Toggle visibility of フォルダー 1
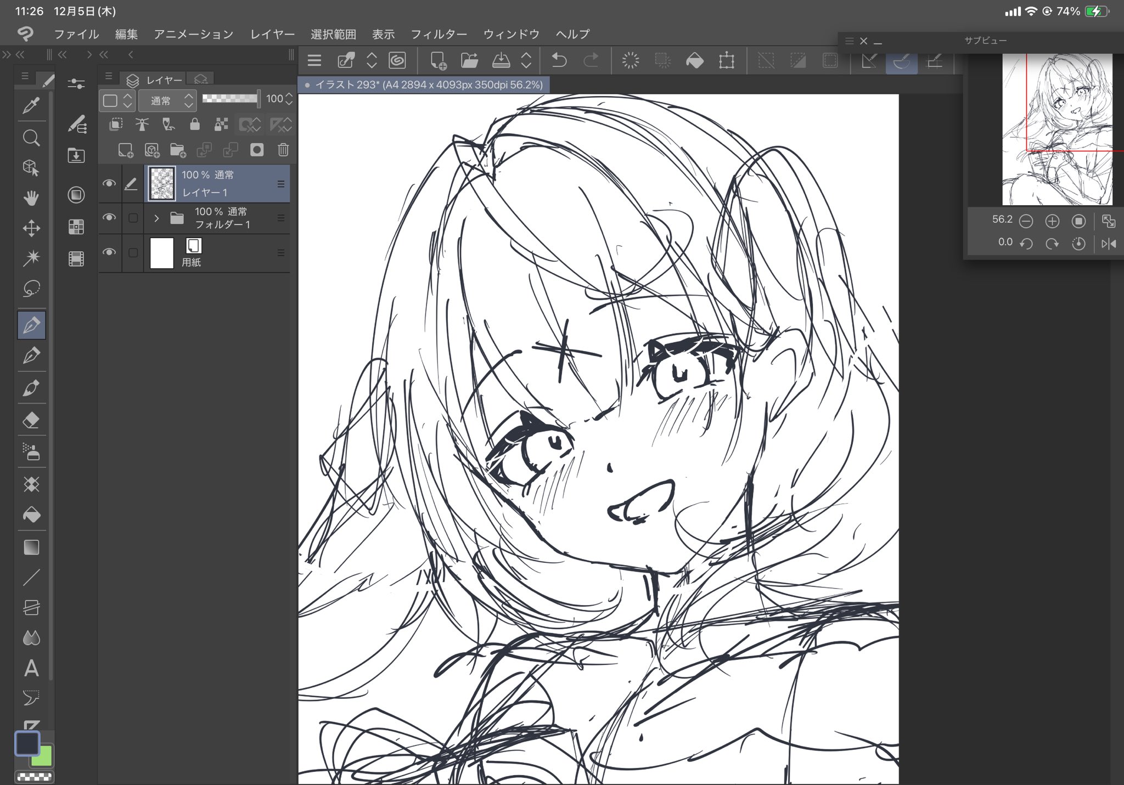1124x785 pixels. click(x=109, y=218)
